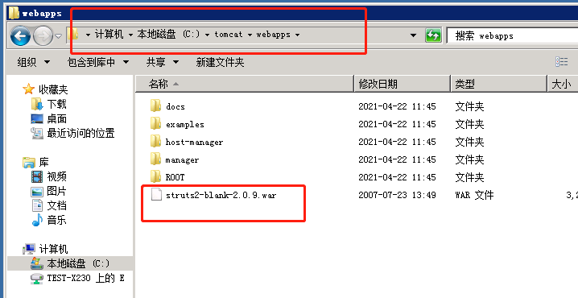Click the struts2-blank-2.0.9.war file name
578x298 pixels.
pos(221,195)
